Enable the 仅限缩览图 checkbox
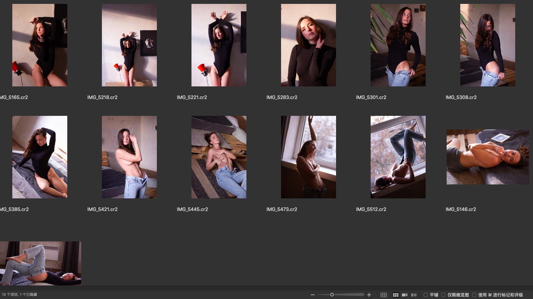Image resolution: width=533 pixels, height=299 pixels. [x=443, y=295]
